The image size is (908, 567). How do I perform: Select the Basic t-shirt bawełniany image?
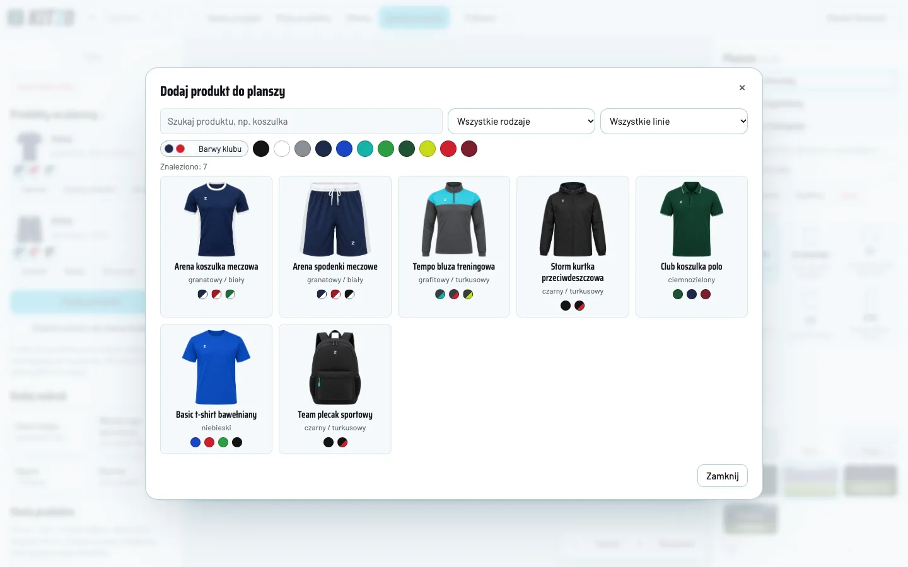(x=216, y=367)
